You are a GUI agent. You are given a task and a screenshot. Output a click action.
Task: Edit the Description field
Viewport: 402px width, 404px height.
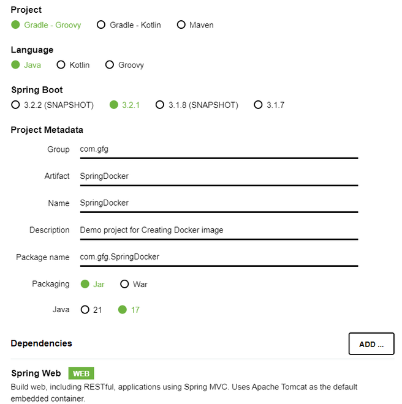pos(218,230)
